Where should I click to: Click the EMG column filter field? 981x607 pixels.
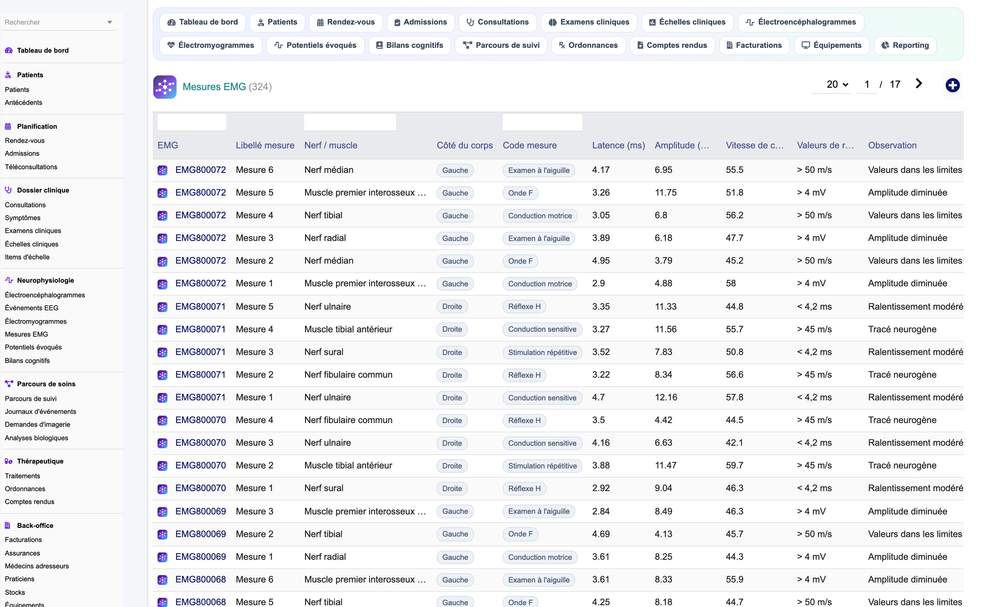click(x=192, y=123)
